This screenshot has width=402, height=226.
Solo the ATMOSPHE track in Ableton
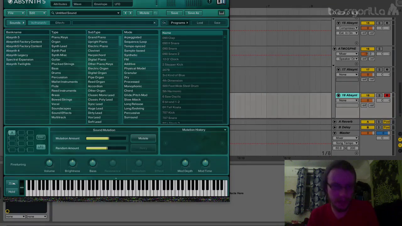379,49
